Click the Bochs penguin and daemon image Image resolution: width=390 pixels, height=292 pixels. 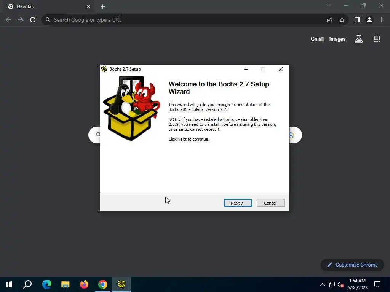pyautogui.click(x=131, y=108)
